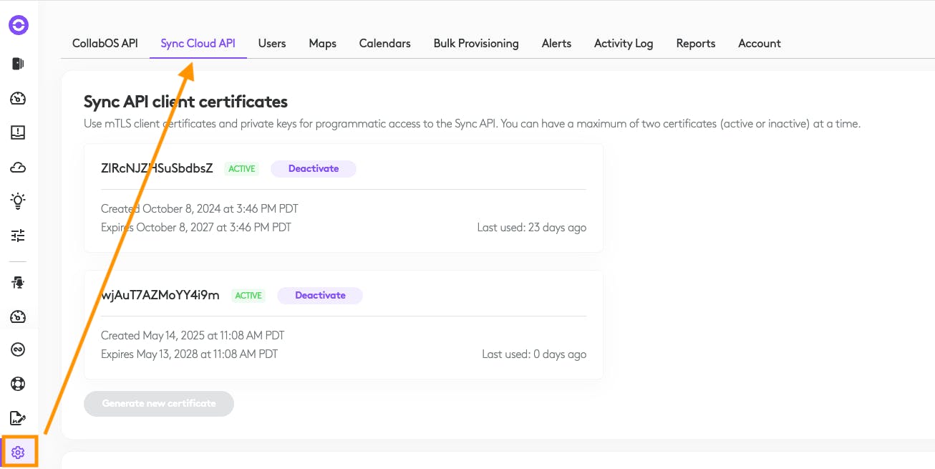Open the lifebuoy support icon
Image resolution: width=935 pixels, height=469 pixels.
pyautogui.click(x=19, y=384)
